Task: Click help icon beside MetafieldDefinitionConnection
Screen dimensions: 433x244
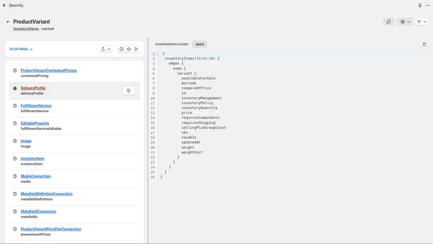Action: pos(15,194)
